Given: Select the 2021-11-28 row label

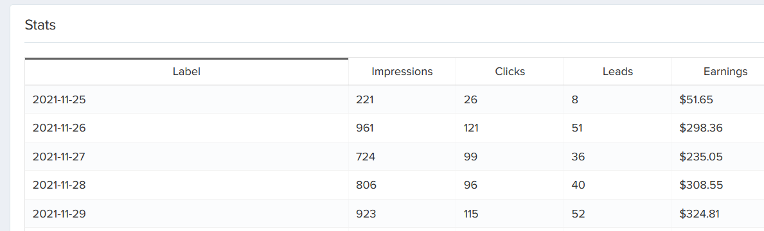Looking at the screenshot, I should click(60, 185).
